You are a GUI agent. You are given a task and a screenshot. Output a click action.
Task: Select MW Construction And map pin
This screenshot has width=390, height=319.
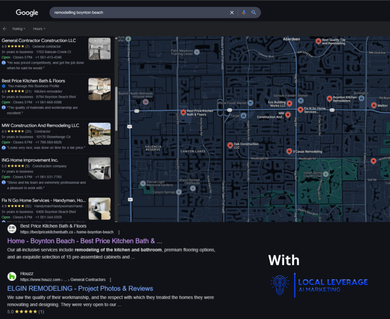(288, 115)
